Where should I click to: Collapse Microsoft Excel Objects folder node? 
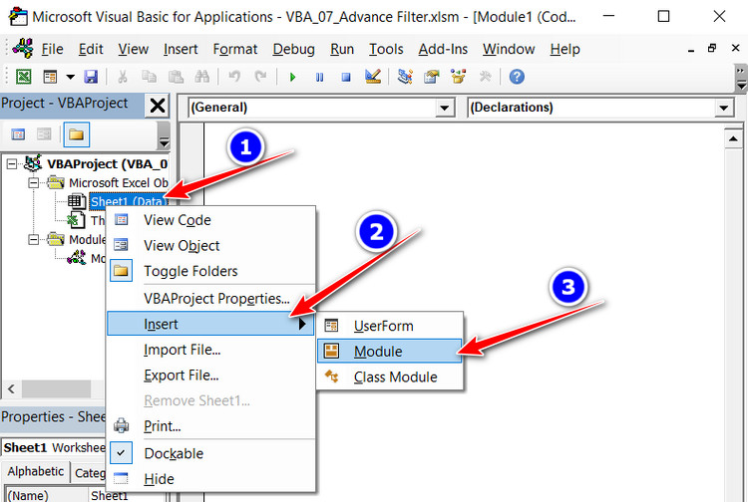33,183
